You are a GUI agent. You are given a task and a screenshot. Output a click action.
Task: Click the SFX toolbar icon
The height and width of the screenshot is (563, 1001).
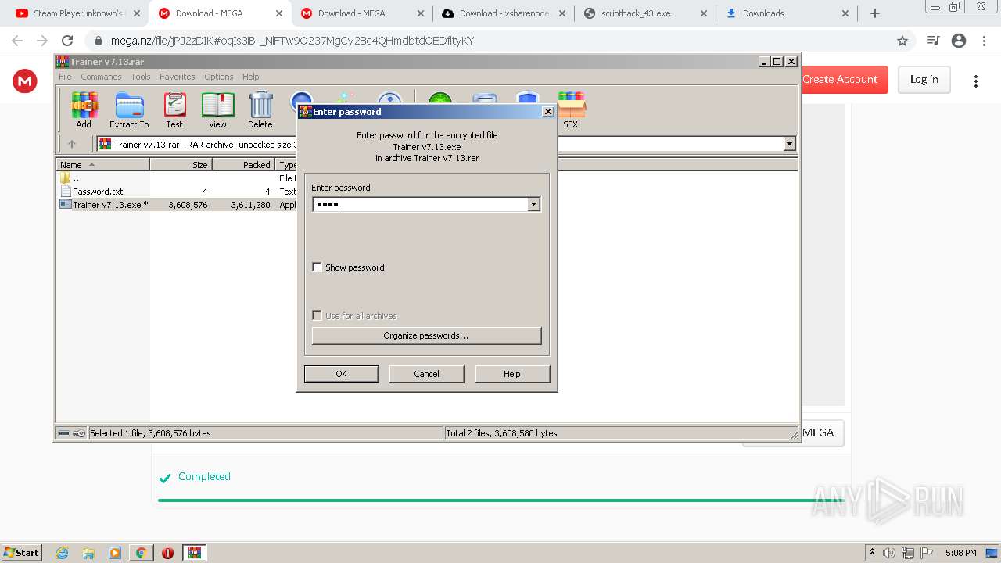(571, 109)
